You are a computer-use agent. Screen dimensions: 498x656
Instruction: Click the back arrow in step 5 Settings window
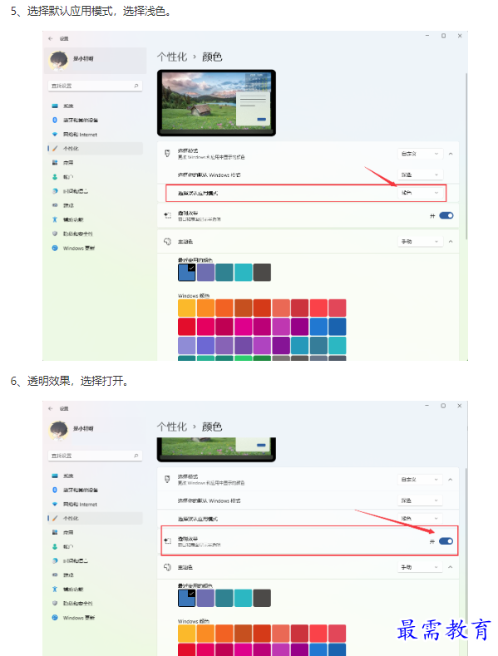pos(51,38)
